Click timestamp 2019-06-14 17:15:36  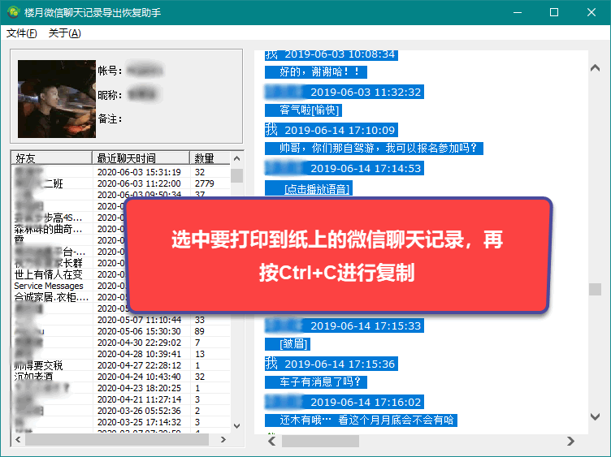340,364
